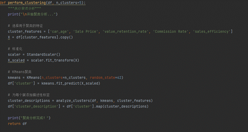Screen dimensions: 248x132
Task: Click the comment 选择用于聚类的特征
Action: coord(25,26)
